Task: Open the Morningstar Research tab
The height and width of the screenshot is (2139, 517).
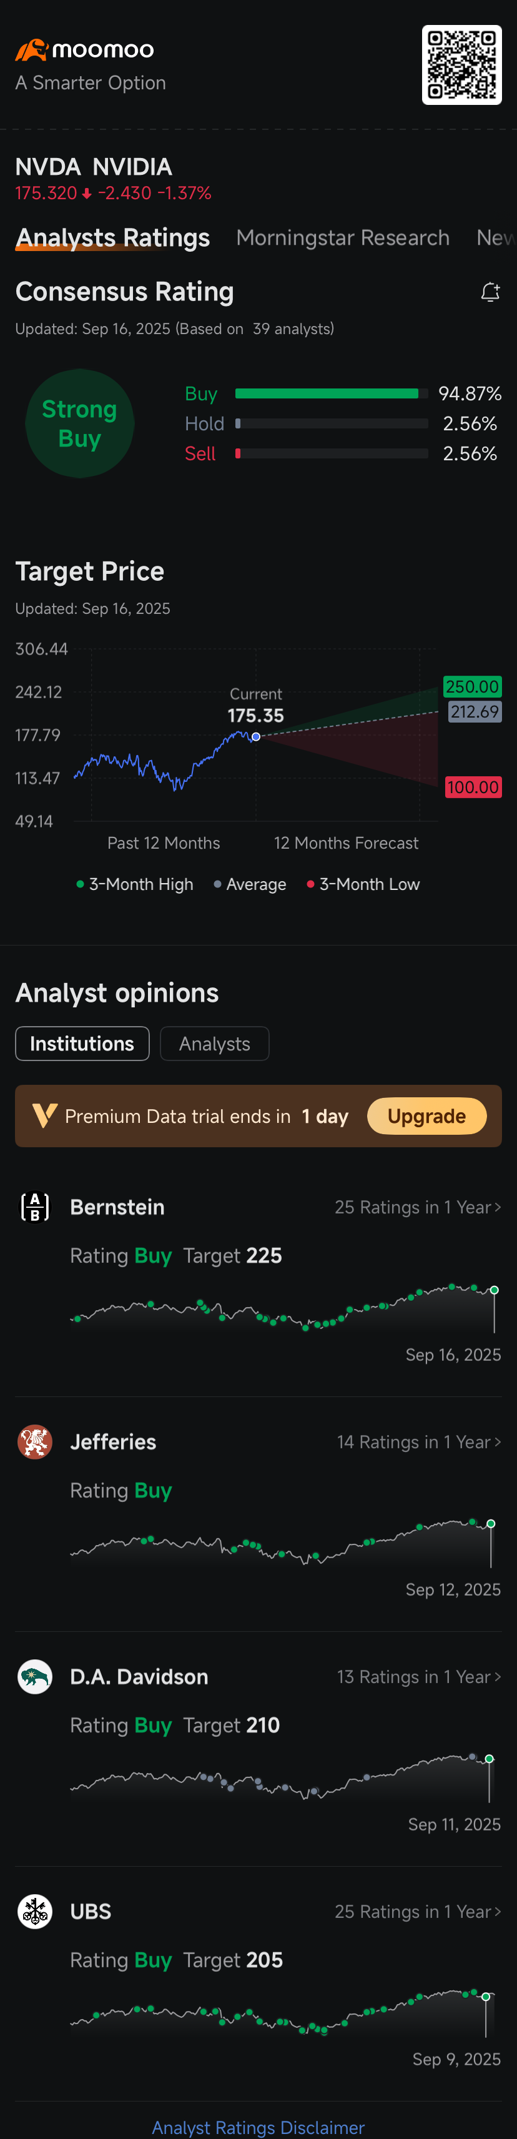Action: coord(343,239)
